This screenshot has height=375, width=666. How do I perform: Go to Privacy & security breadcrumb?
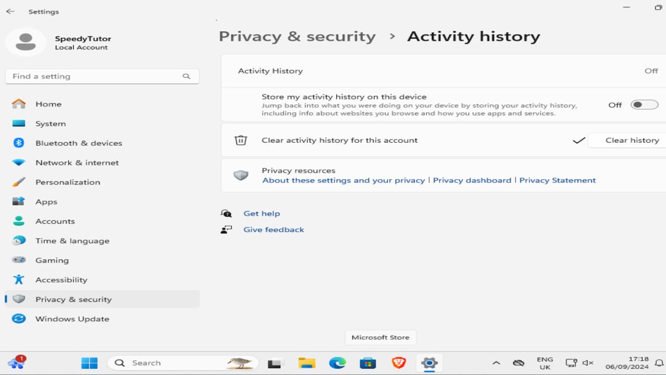pyautogui.click(x=297, y=36)
